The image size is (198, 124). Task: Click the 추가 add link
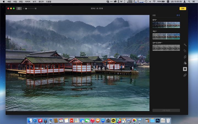178,15
